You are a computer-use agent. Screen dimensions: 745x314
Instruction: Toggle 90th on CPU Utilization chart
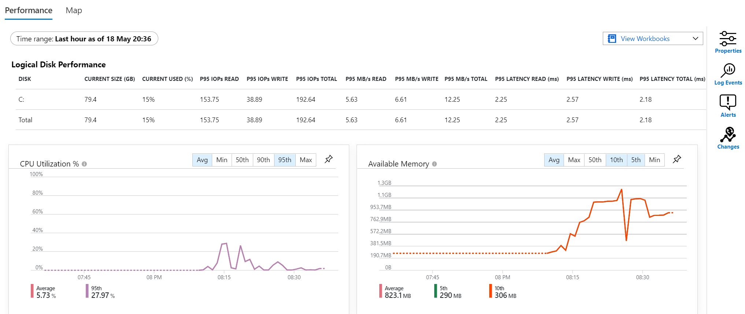tap(263, 160)
